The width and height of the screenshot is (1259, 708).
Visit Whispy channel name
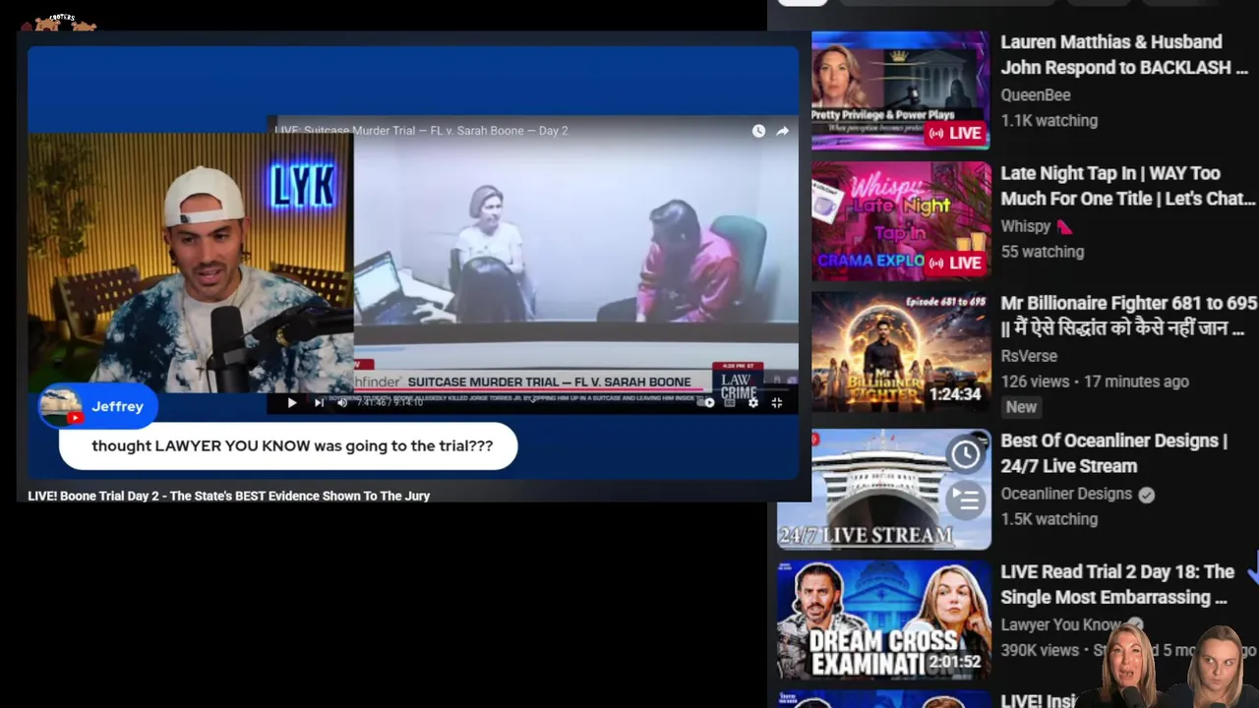point(1026,226)
